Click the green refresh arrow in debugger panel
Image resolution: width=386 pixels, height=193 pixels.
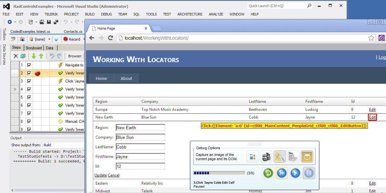pos(268,173)
